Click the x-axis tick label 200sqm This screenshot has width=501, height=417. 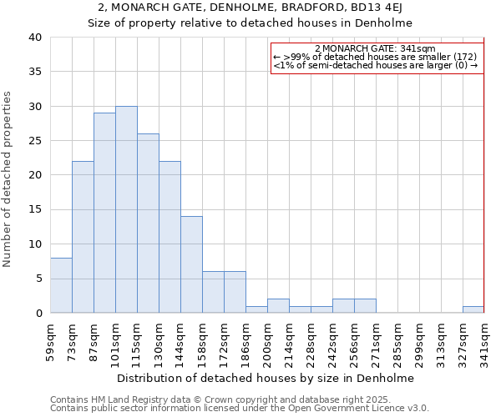coord(267,345)
